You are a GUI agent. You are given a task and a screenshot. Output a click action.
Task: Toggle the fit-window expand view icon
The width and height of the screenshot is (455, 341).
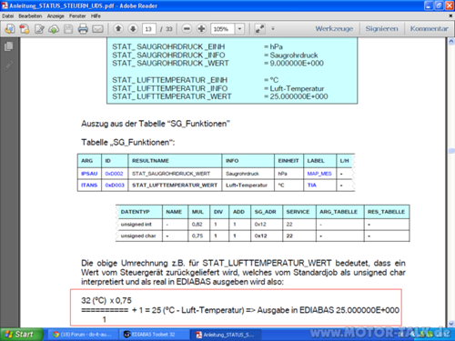[259, 29]
